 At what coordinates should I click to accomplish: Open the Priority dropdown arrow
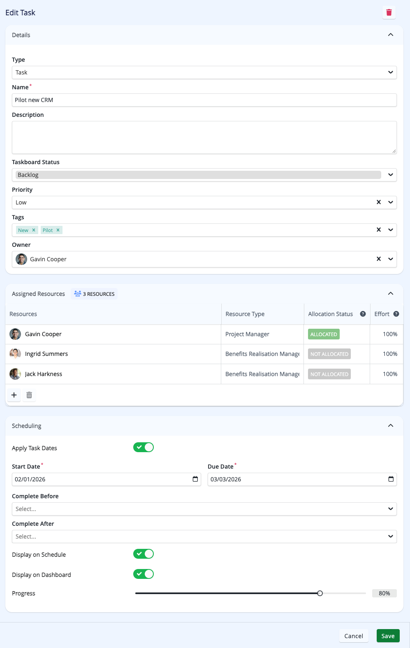click(391, 202)
